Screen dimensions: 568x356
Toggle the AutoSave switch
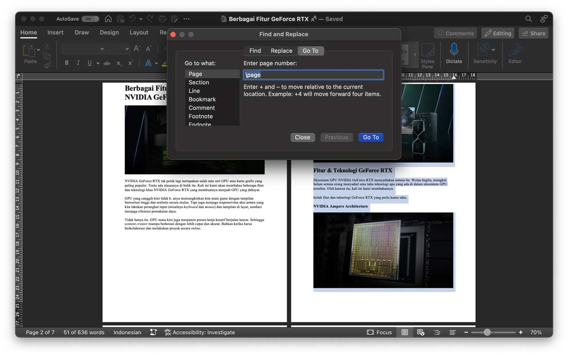90,19
